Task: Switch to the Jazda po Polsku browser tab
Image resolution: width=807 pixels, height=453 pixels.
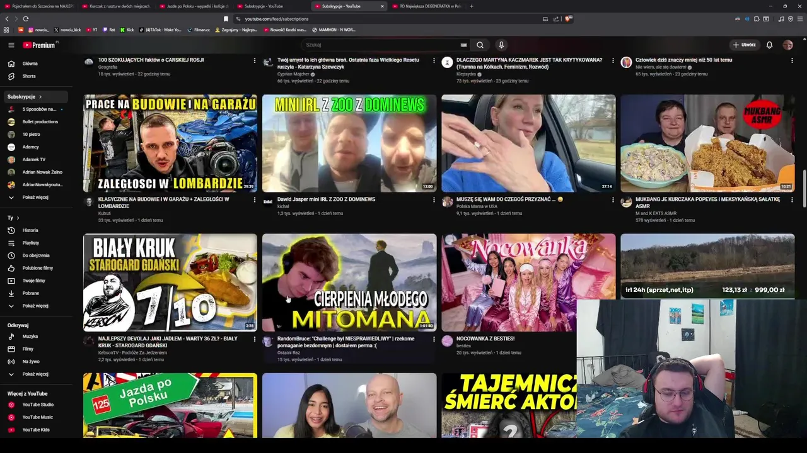Action: pos(193,6)
